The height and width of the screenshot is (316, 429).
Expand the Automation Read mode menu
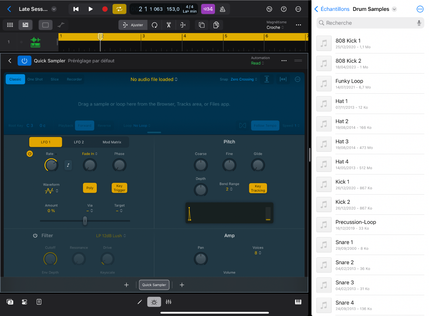(257, 63)
